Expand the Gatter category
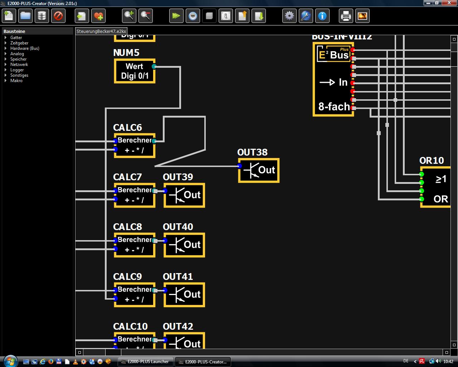The image size is (458, 367). 16,38
